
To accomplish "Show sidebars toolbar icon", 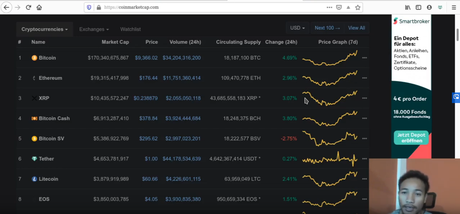I will [x=418, y=7].
